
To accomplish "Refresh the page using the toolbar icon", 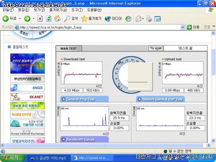I will click(49, 19).
